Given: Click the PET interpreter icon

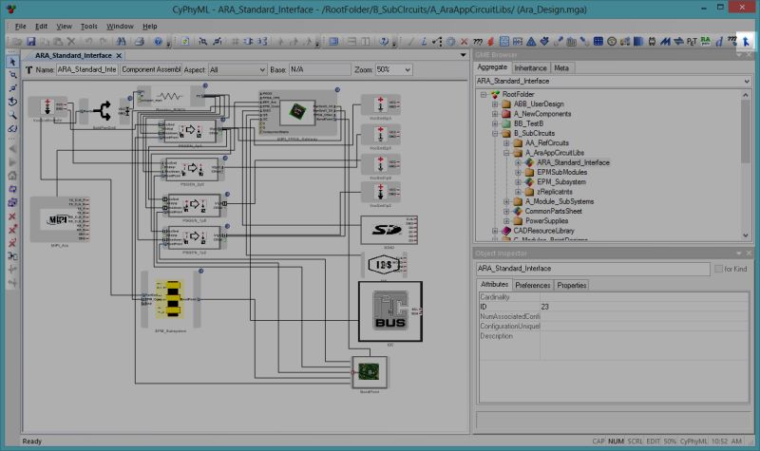Looking at the screenshot, I should click(x=692, y=42).
